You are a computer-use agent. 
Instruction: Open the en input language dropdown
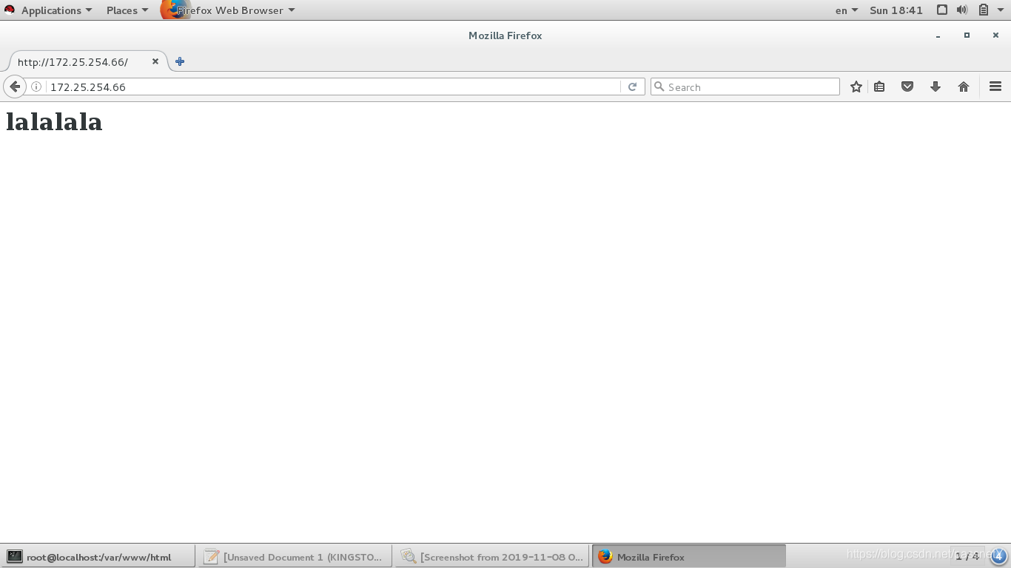(847, 10)
